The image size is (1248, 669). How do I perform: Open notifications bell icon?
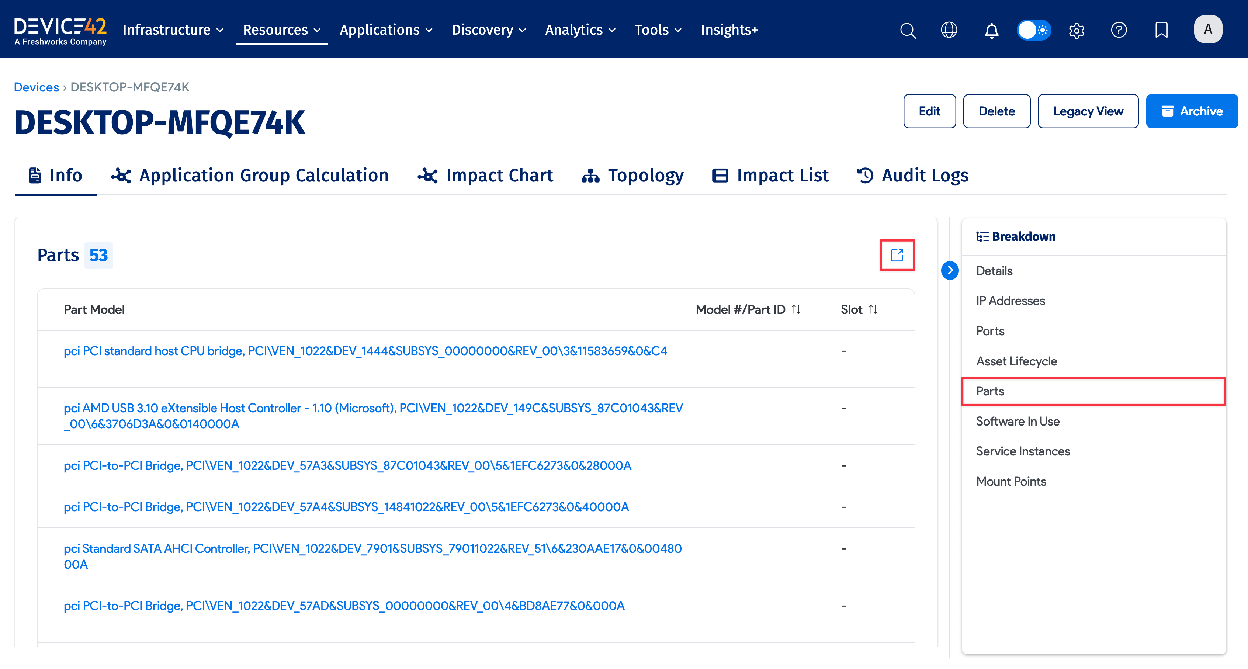pyautogui.click(x=991, y=30)
